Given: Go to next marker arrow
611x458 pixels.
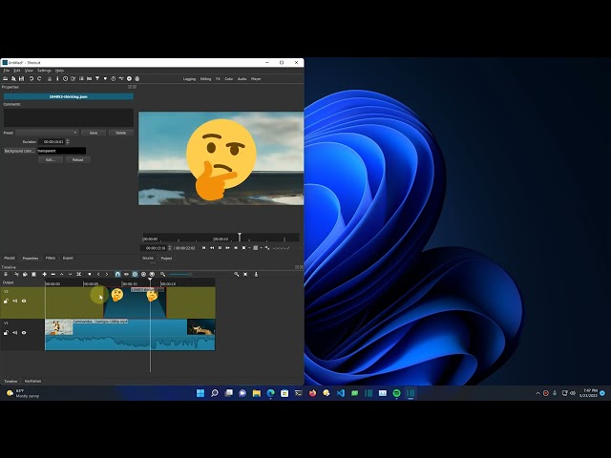Looking at the screenshot, I should (107, 274).
